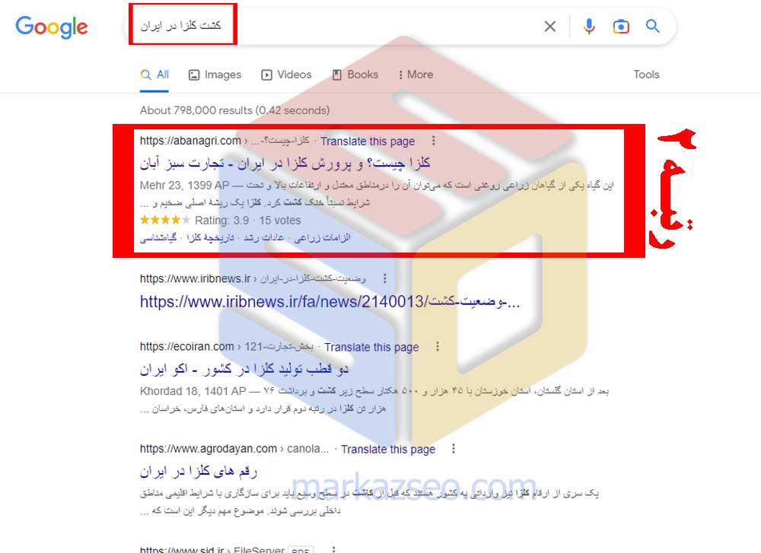Viewport: 761px width, 553px height.
Task: Open the Tools options
Action: tap(646, 75)
